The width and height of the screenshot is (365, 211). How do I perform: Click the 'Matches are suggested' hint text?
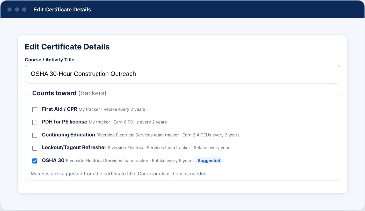(x=119, y=173)
